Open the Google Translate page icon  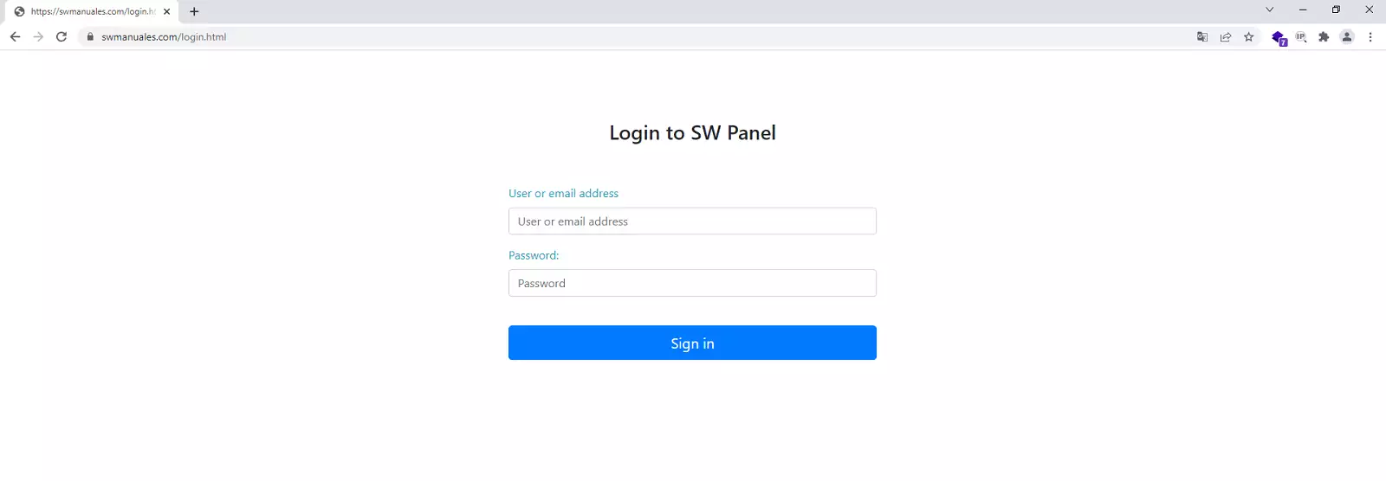tap(1202, 37)
